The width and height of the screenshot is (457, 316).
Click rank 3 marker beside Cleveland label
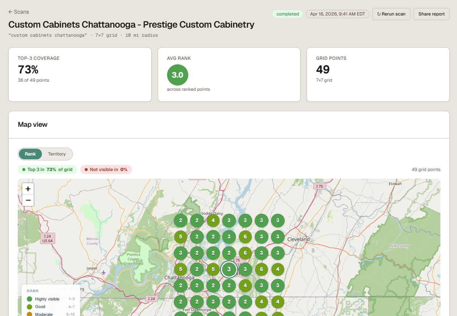pos(278,237)
